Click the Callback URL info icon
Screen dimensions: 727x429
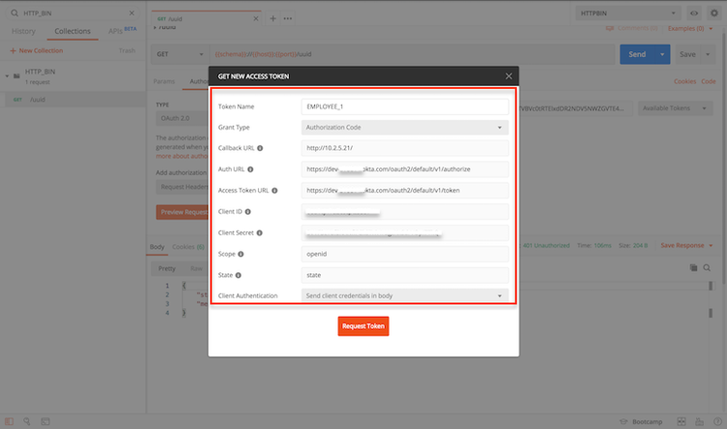pos(260,148)
